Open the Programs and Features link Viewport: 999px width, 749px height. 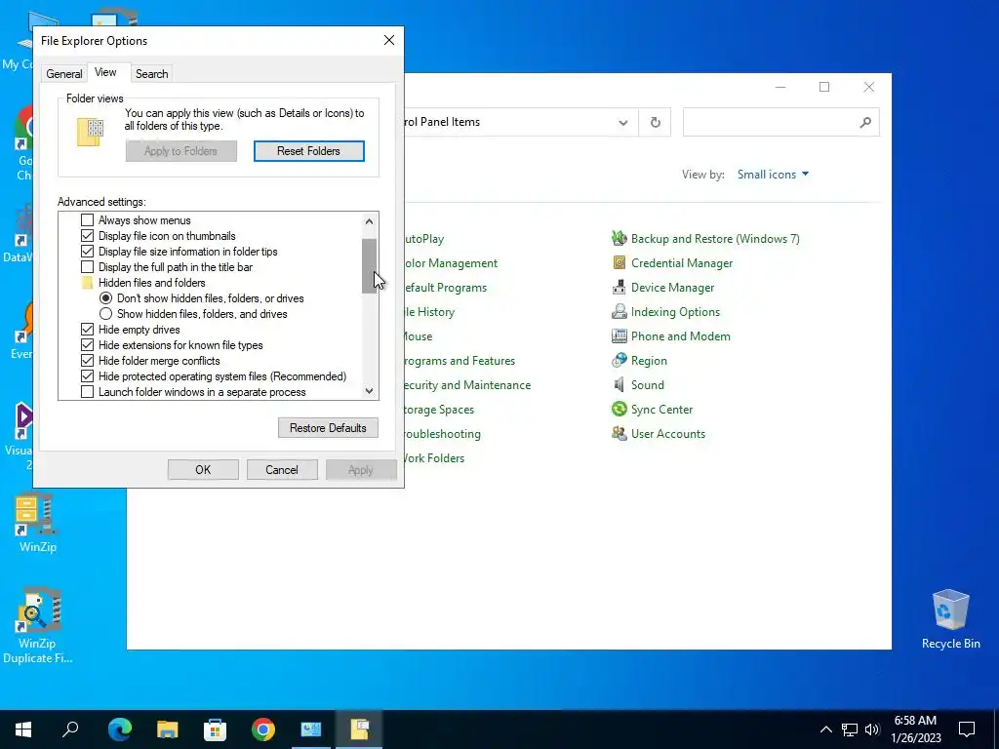pyautogui.click(x=460, y=361)
